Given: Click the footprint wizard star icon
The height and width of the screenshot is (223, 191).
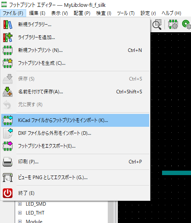Looking at the screenshot, I should pyautogui.click(x=8, y=63).
